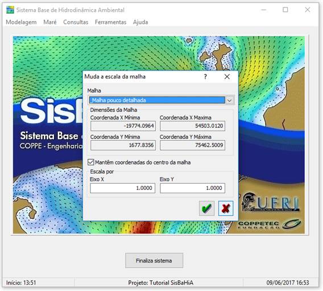The height and width of the screenshot is (291, 323).
Task: Open the Consultas menu
Action: pos(76,22)
